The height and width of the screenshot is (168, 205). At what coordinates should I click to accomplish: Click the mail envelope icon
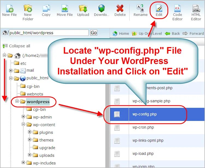[x=23, y=71]
